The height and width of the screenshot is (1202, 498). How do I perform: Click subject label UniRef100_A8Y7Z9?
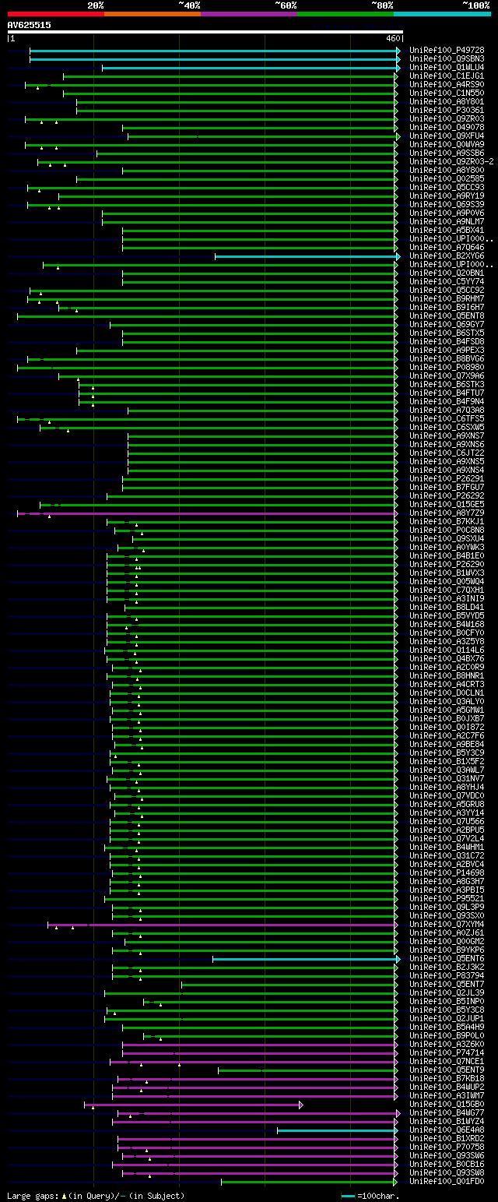pos(447,513)
